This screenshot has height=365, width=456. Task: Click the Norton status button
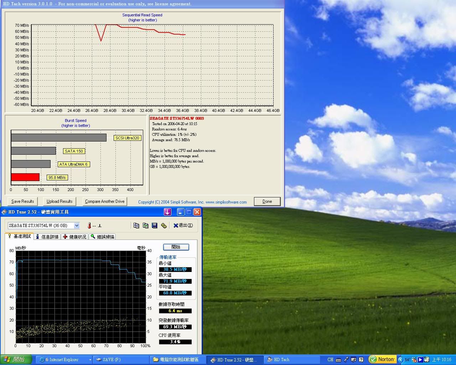click(x=382, y=359)
